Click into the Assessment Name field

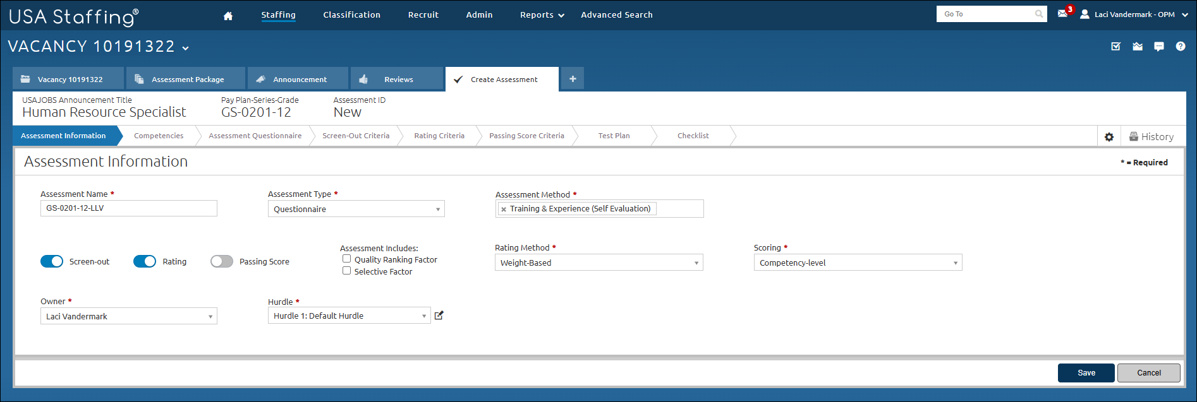(128, 208)
